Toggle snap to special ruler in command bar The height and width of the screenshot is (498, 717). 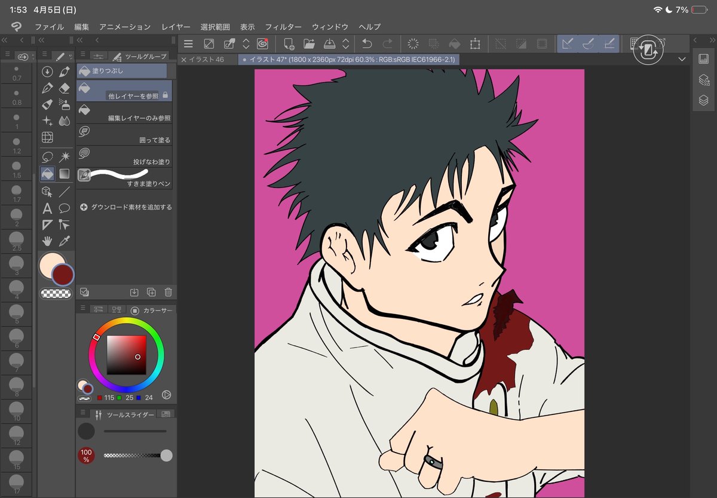(589, 44)
